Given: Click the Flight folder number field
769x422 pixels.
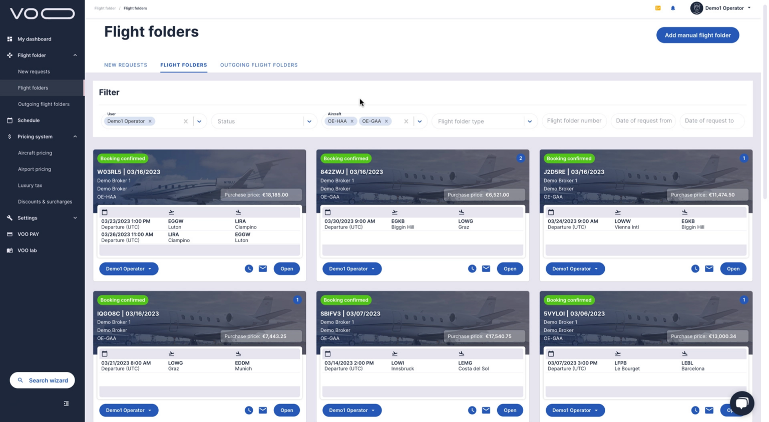Looking at the screenshot, I should point(574,120).
